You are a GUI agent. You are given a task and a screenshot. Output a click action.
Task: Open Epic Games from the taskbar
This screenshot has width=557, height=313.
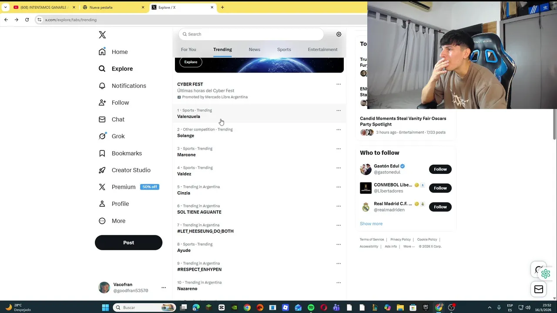(426, 307)
